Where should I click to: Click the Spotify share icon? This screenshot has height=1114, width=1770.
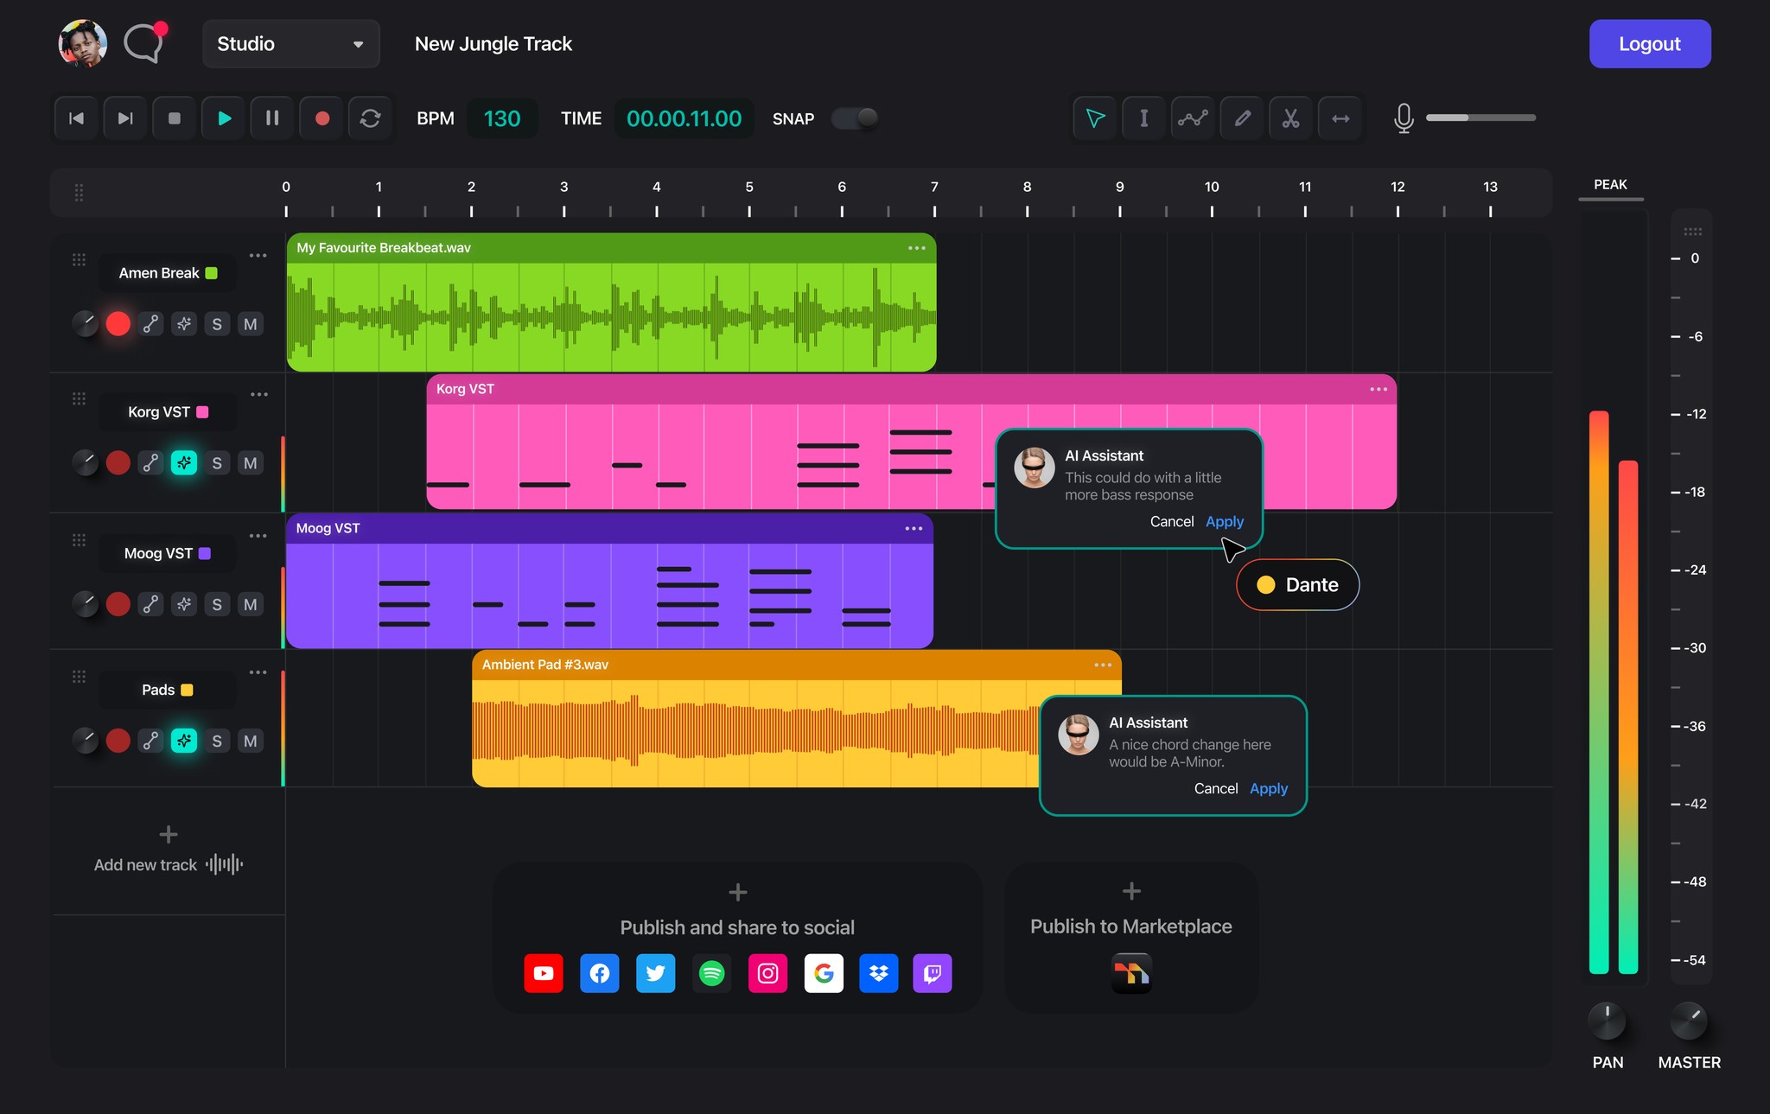(x=711, y=973)
